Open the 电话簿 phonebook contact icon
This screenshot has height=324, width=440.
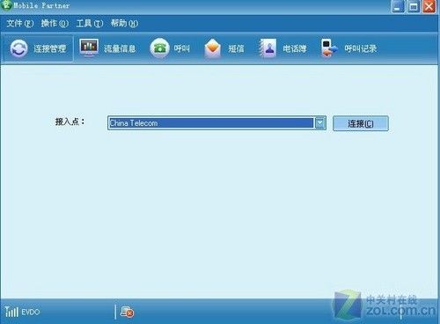[x=268, y=48]
